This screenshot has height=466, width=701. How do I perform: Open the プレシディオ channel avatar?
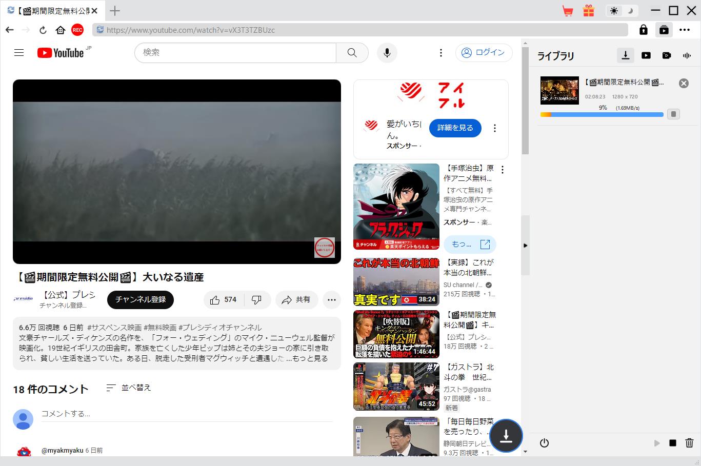[23, 299]
